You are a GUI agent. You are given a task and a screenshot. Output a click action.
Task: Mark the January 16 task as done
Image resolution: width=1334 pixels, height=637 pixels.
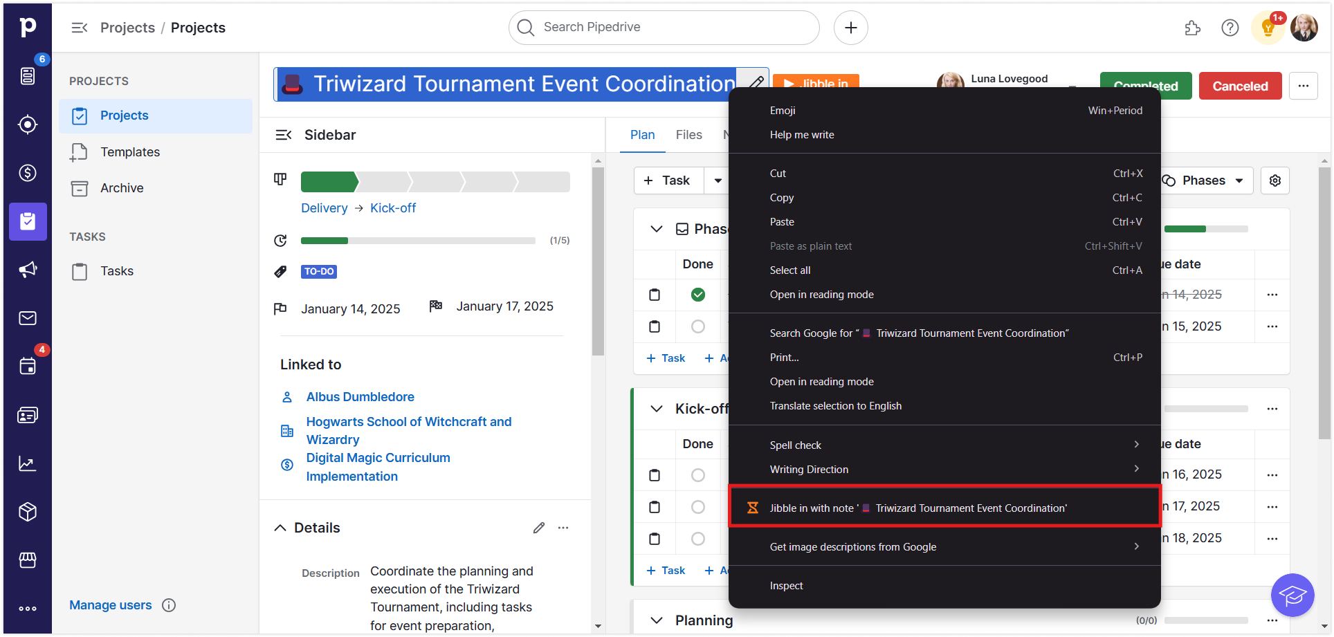pyautogui.click(x=698, y=475)
